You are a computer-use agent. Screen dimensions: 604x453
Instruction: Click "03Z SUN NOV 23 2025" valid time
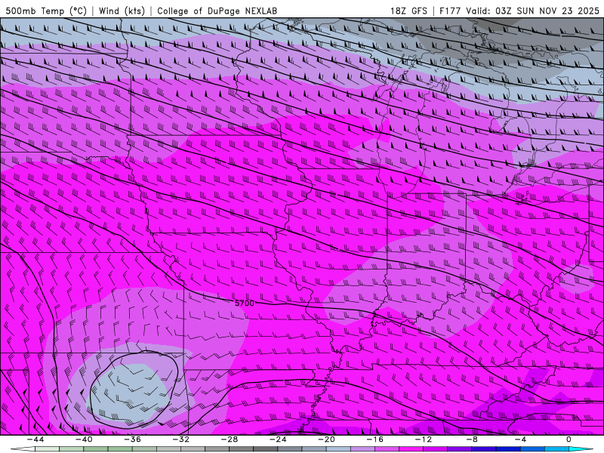547,11
